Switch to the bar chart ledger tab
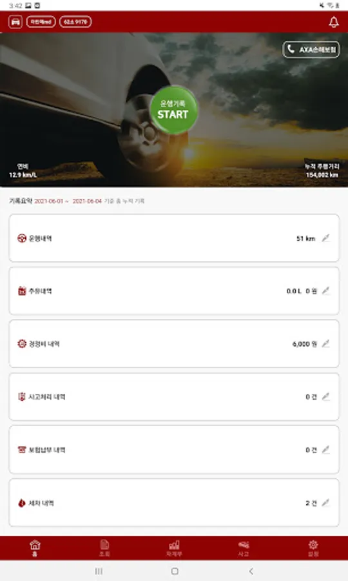348x581 pixels. tap(174, 548)
